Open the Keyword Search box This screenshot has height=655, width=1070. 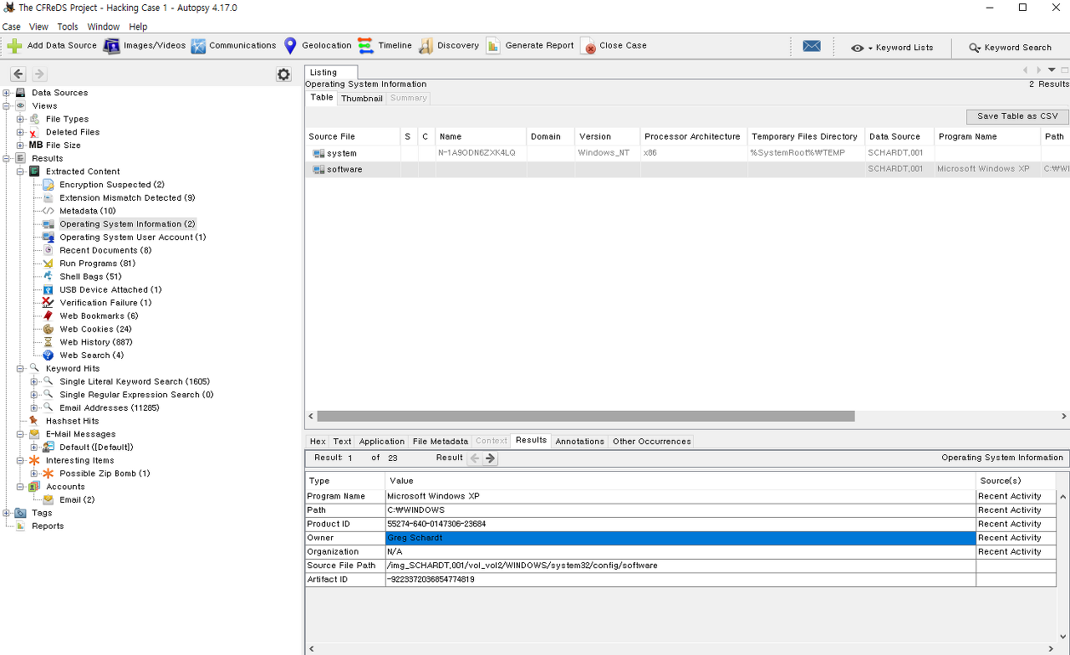click(1010, 48)
